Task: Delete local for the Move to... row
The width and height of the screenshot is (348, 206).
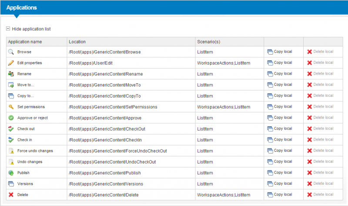Action: [320, 85]
